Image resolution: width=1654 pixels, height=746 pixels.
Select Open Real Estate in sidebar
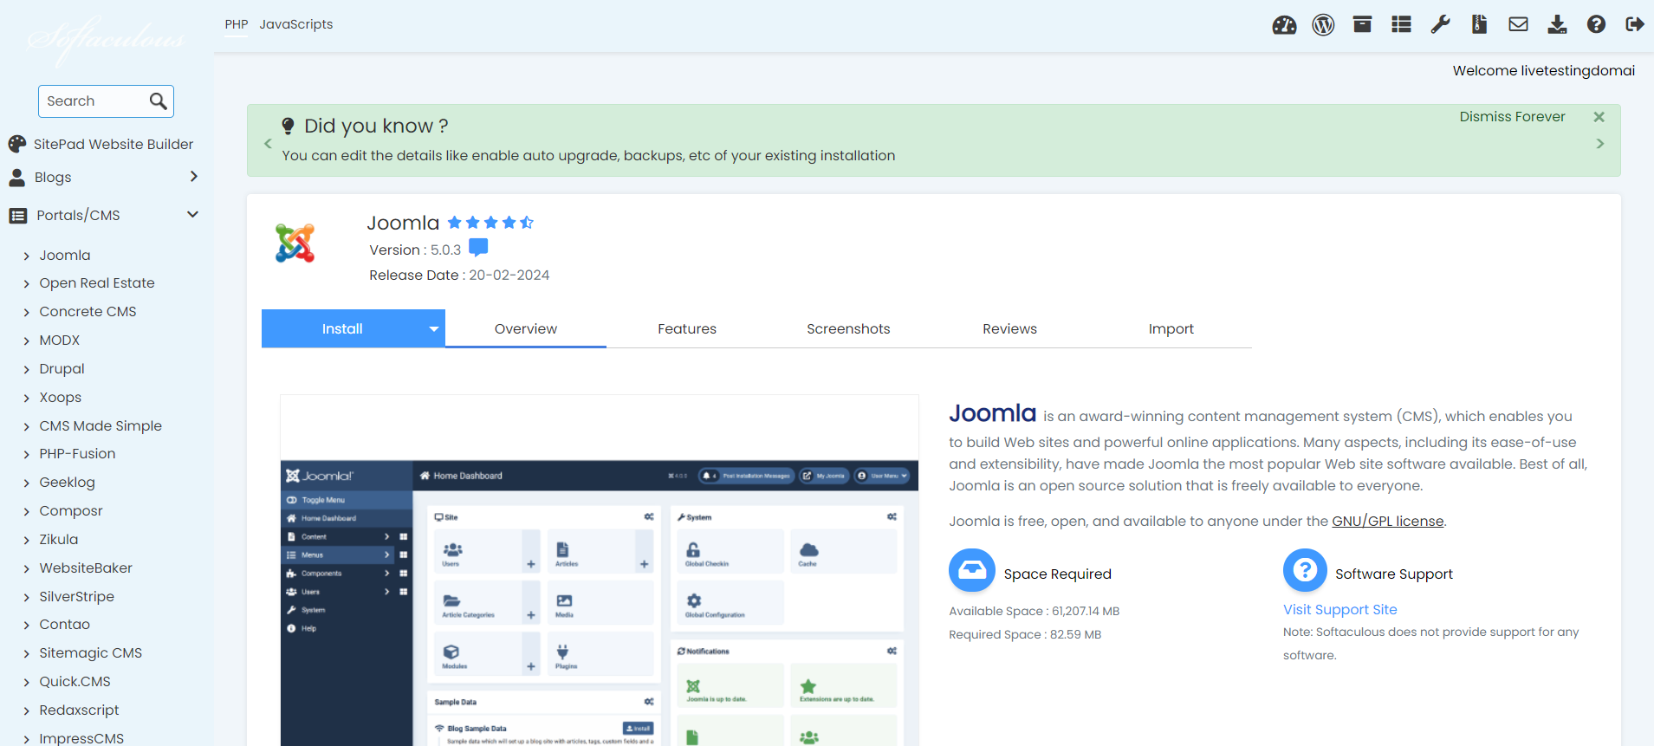tap(97, 283)
